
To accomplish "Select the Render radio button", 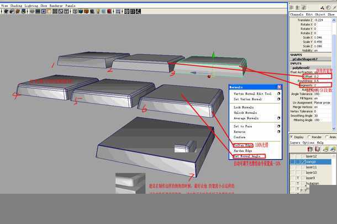I will (309, 137).
